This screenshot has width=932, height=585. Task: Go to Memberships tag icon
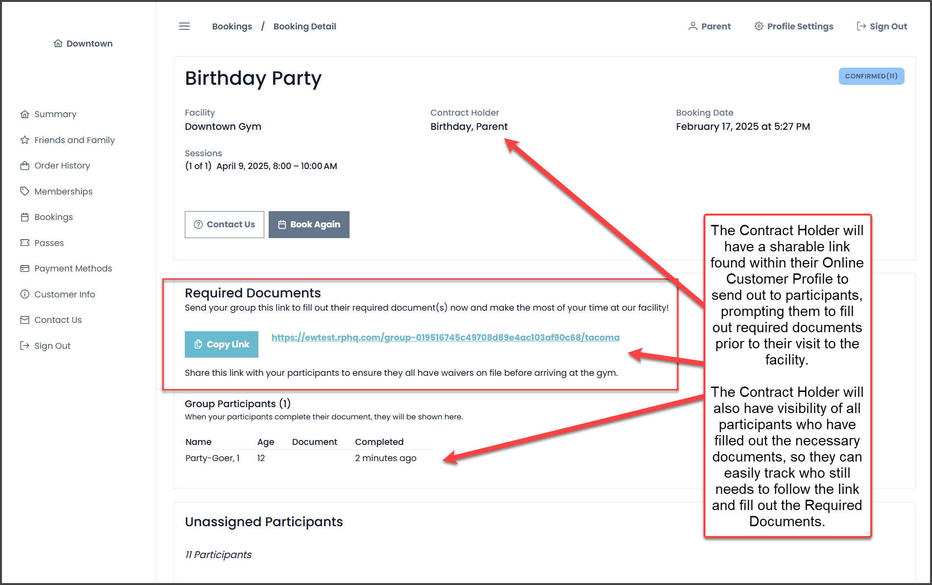click(25, 191)
